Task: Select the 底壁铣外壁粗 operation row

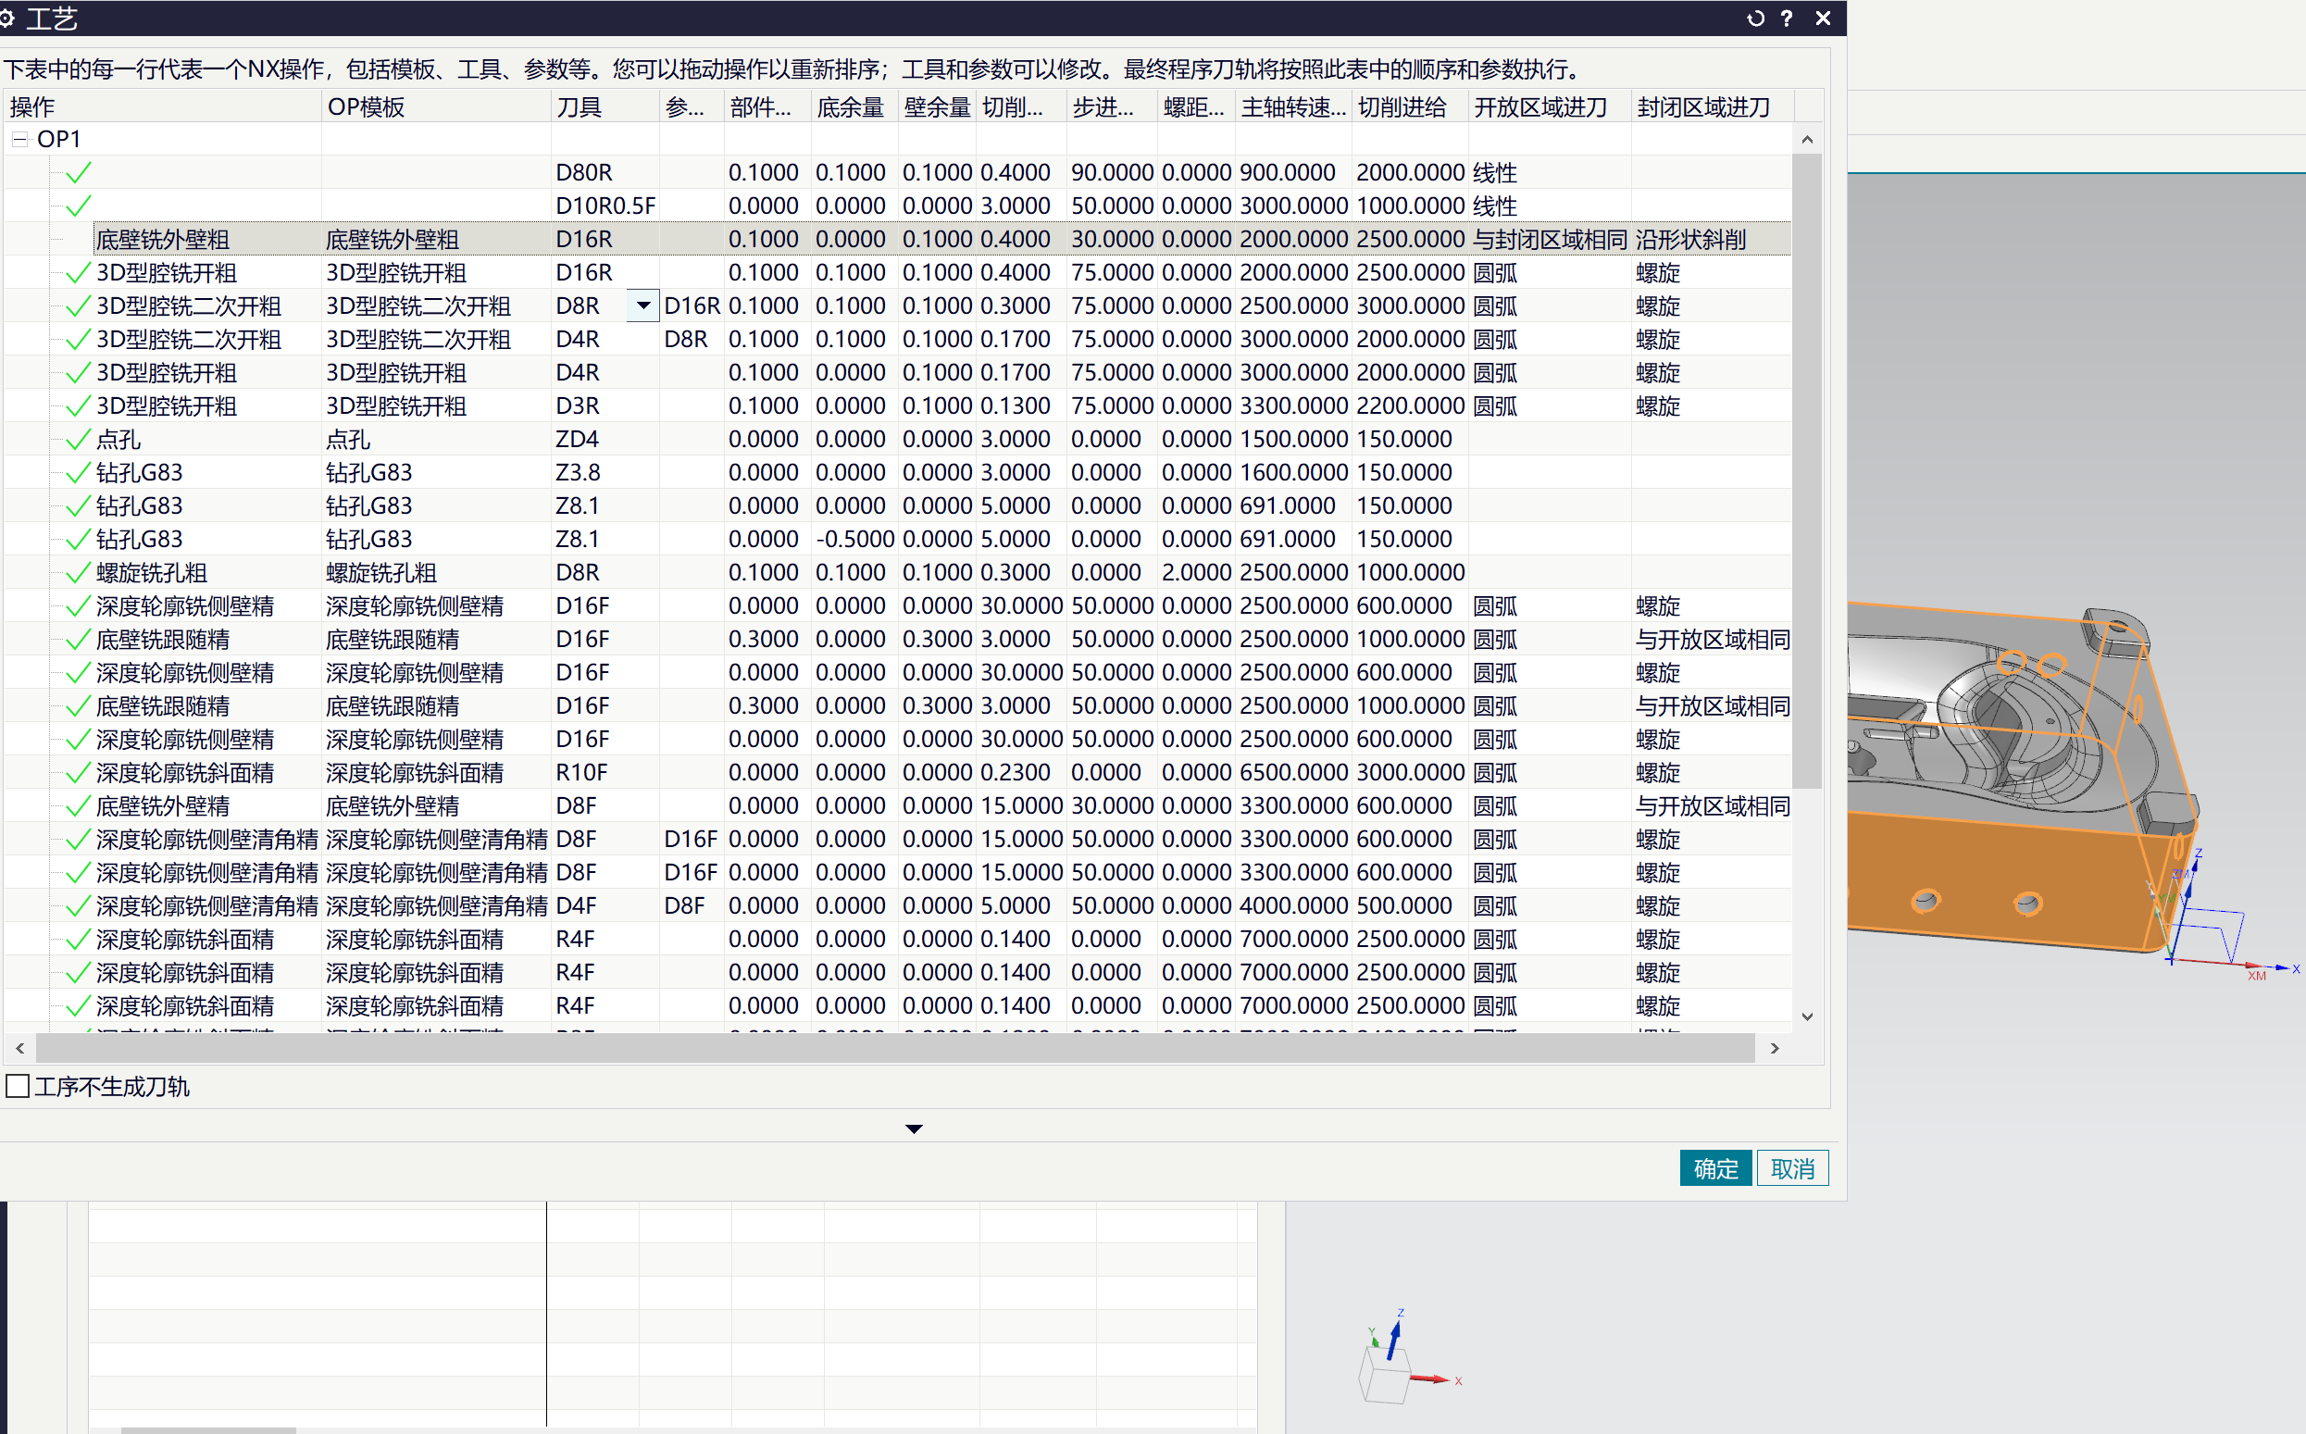Action: click(x=896, y=239)
